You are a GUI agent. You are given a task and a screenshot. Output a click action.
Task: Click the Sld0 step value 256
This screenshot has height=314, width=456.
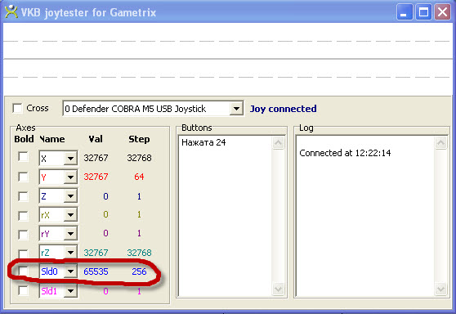139,271
